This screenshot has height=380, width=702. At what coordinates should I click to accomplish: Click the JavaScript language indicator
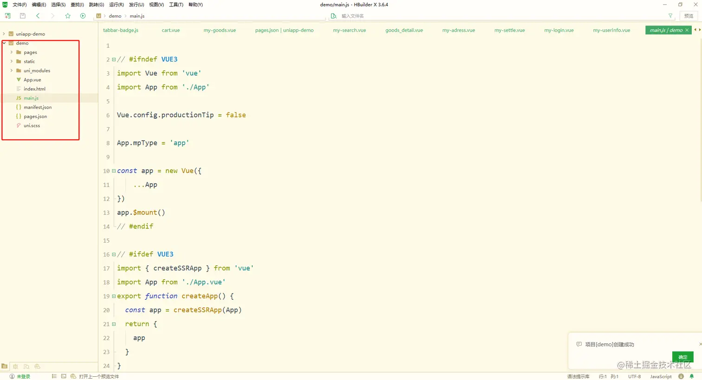[x=661, y=376]
